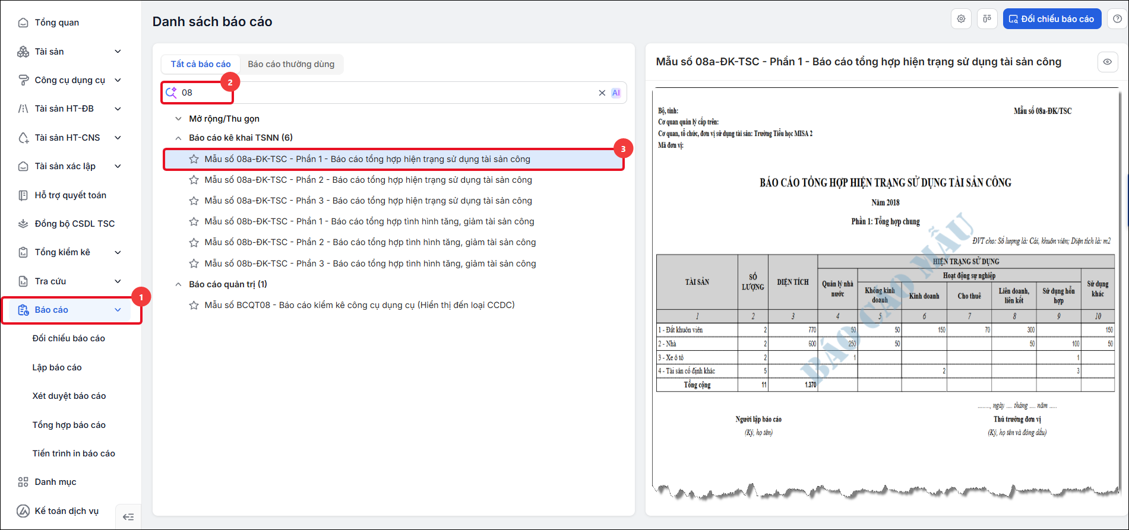Click the AI search sparkle icon

click(x=171, y=93)
